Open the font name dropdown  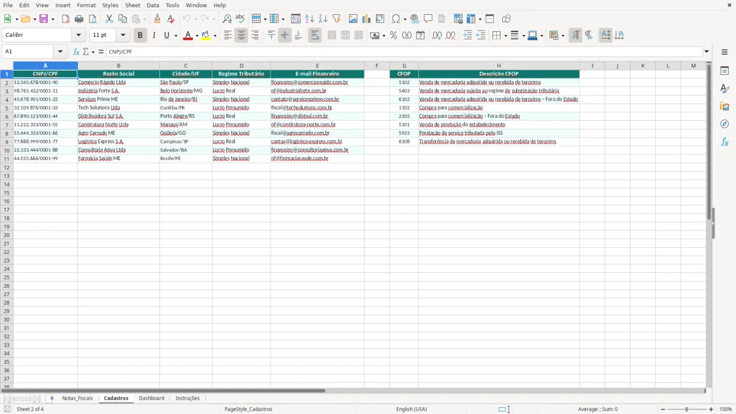(77, 34)
